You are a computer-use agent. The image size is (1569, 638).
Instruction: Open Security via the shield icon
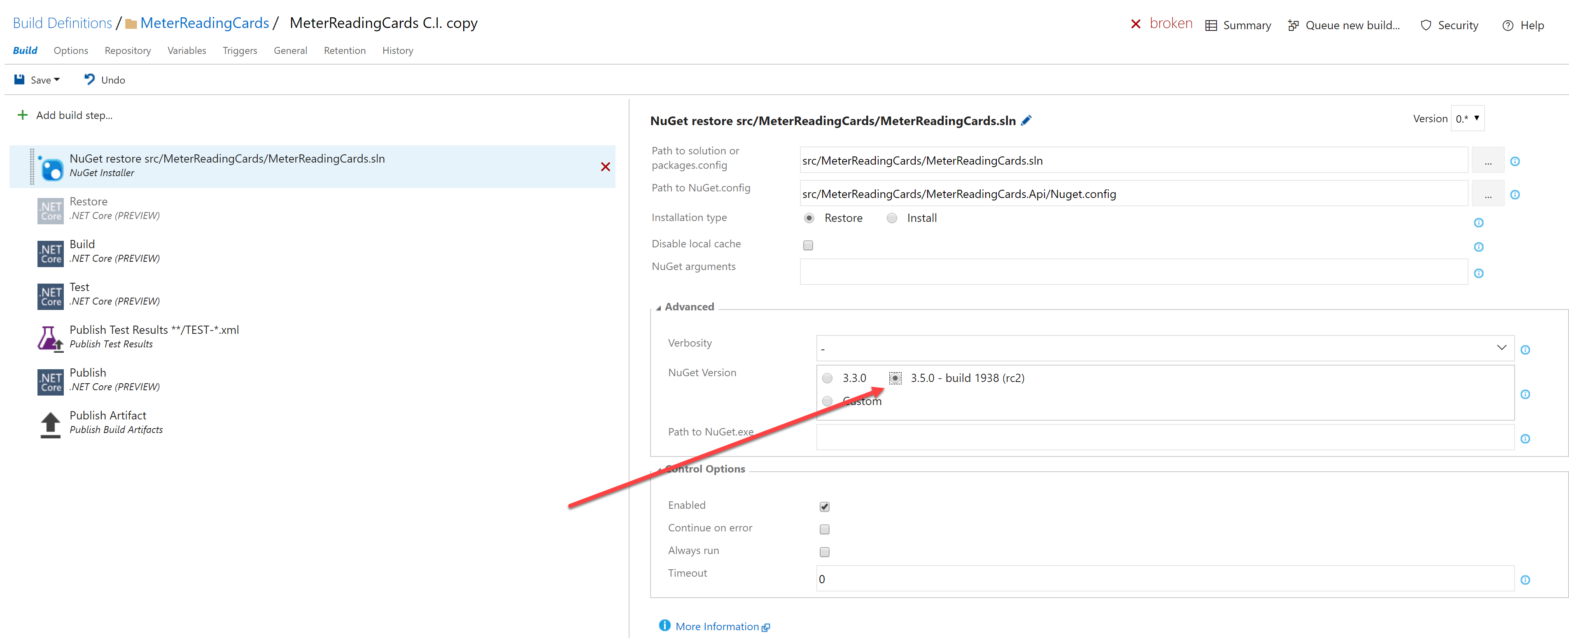coord(1425,25)
